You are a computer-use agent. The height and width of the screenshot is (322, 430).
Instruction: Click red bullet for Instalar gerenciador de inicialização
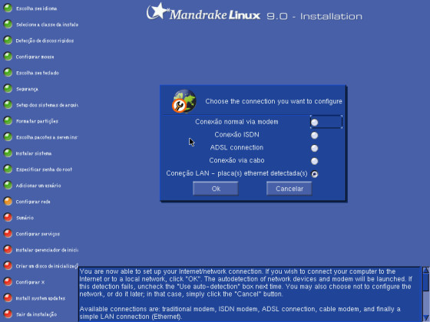(8, 250)
